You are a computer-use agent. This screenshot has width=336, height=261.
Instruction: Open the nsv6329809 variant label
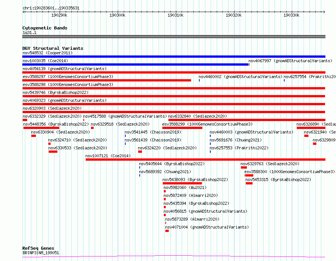coord(324,140)
